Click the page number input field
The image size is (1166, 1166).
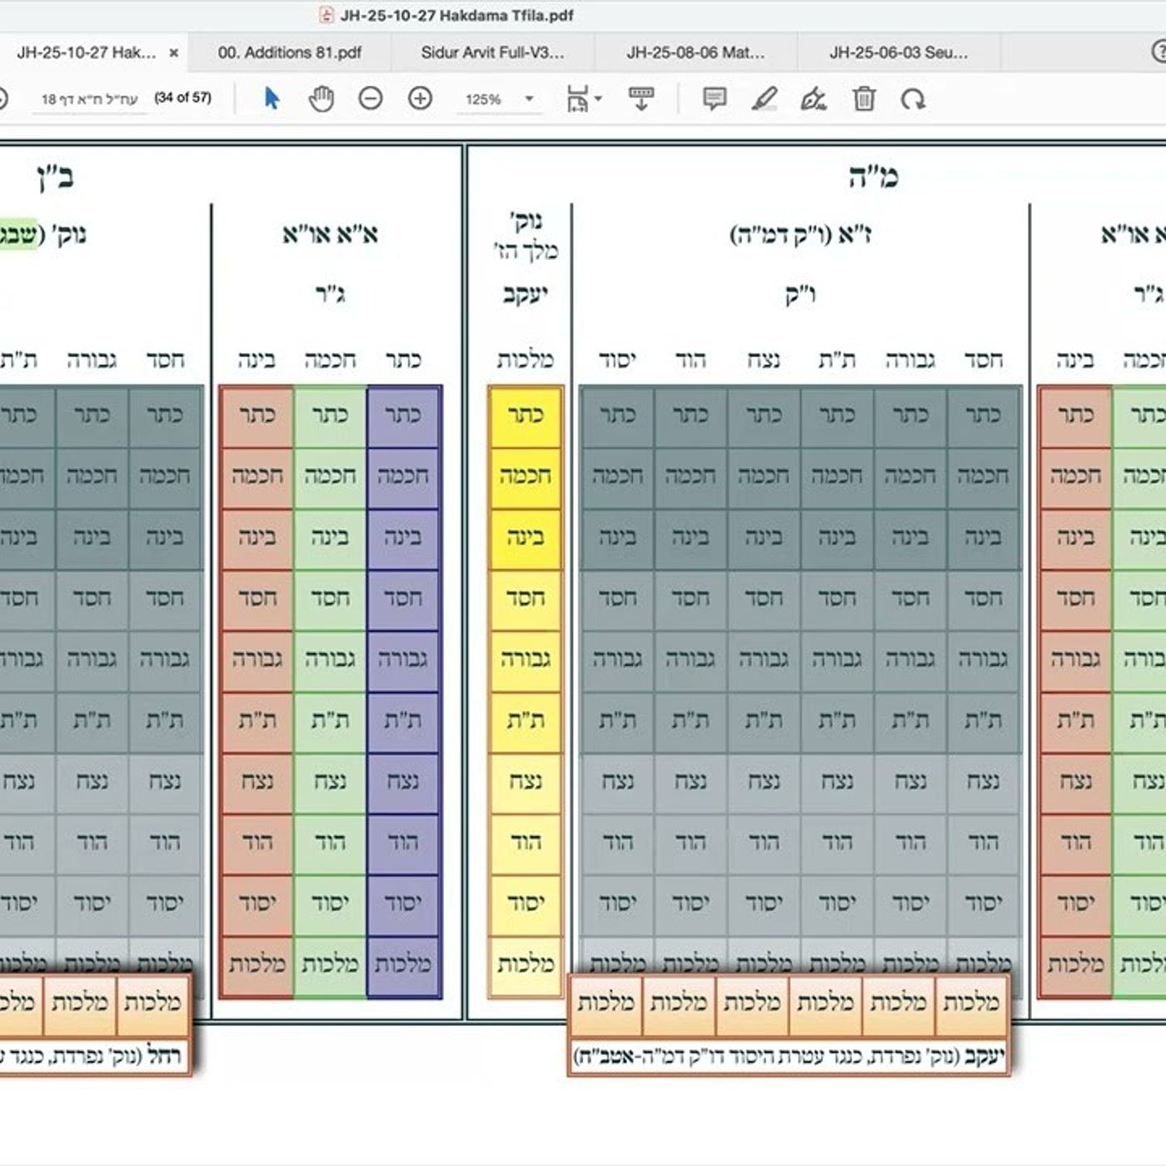[x=88, y=99]
